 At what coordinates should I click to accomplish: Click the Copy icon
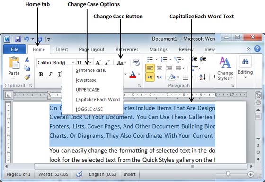(27, 68)
